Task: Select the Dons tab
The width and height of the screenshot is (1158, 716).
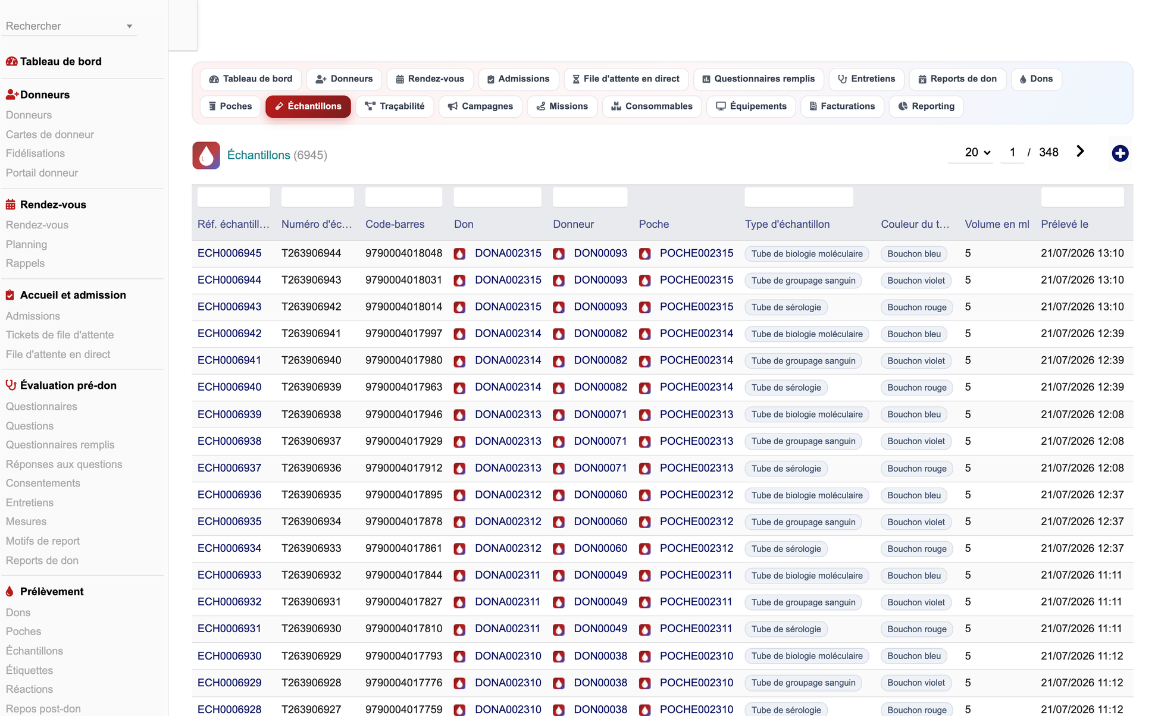Action: coord(1036,79)
